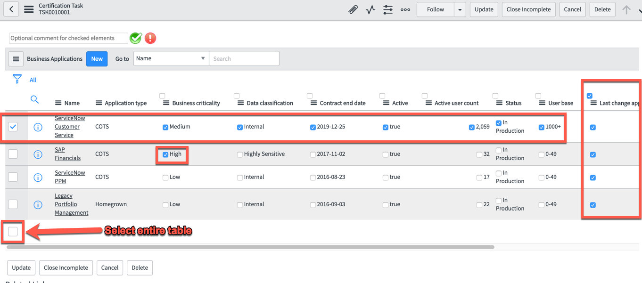Open Data classification column menu icon
The width and height of the screenshot is (642, 283).
pyautogui.click(x=240, y=103)
